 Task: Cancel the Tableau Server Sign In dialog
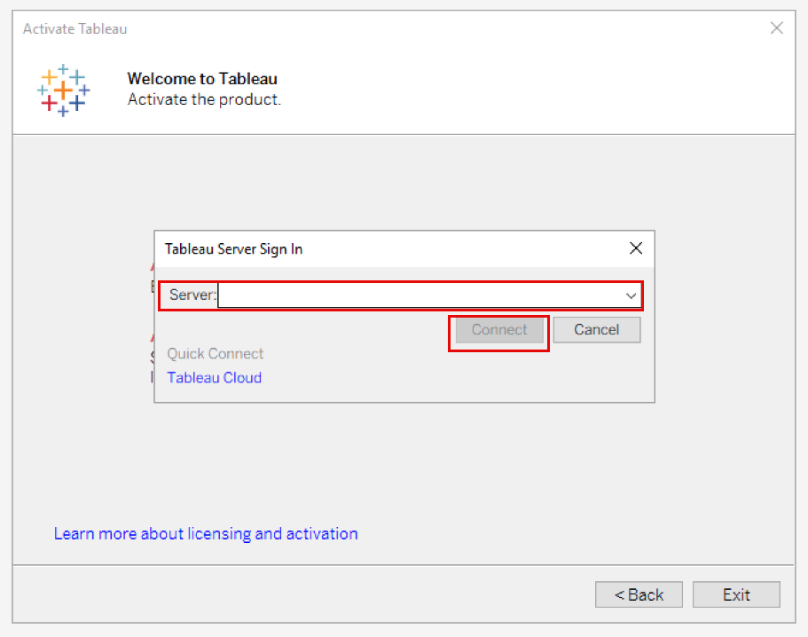coord(597,330)
